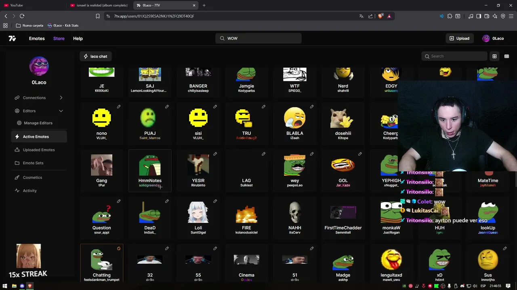517x290 pixels.
Task: Switch to compact grid view
Action: coord(506,56)
